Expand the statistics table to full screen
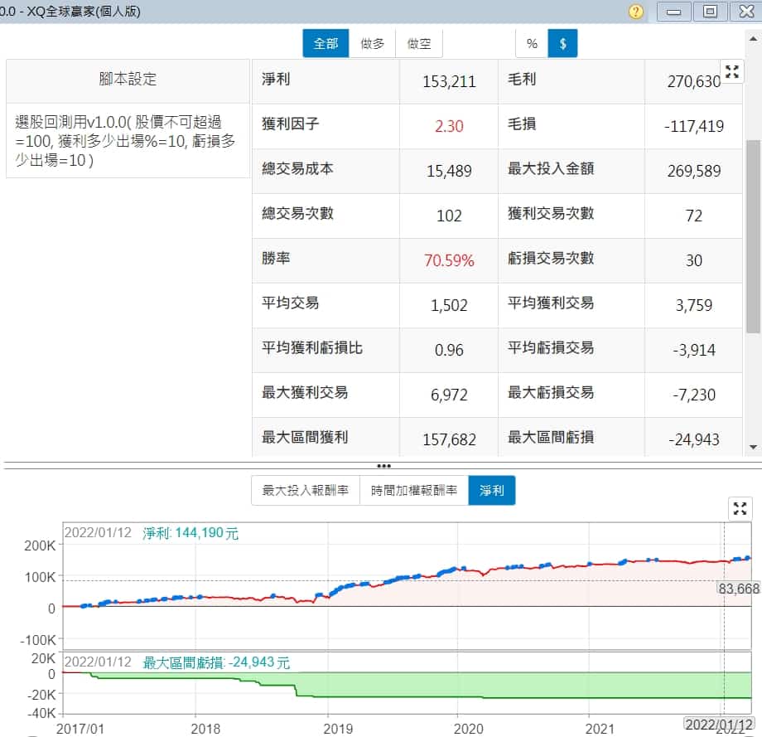The width and height of the screenshot is (762, 737). pos(731,72)
